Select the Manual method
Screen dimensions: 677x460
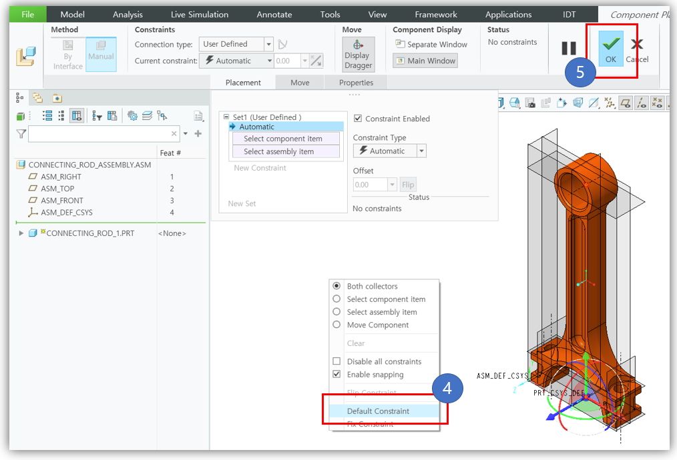coord(101,54)
